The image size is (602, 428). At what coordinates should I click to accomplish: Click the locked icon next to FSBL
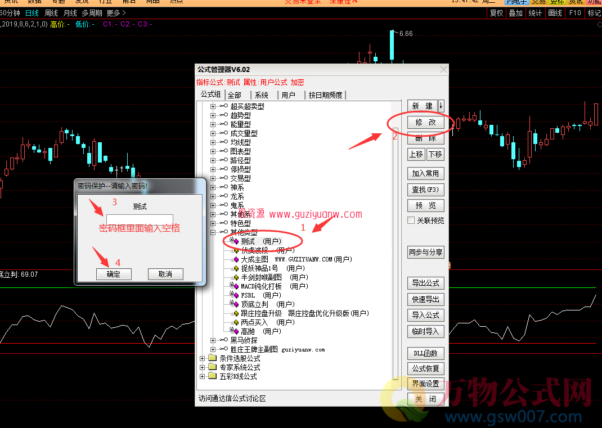click(x=236, y=295)
